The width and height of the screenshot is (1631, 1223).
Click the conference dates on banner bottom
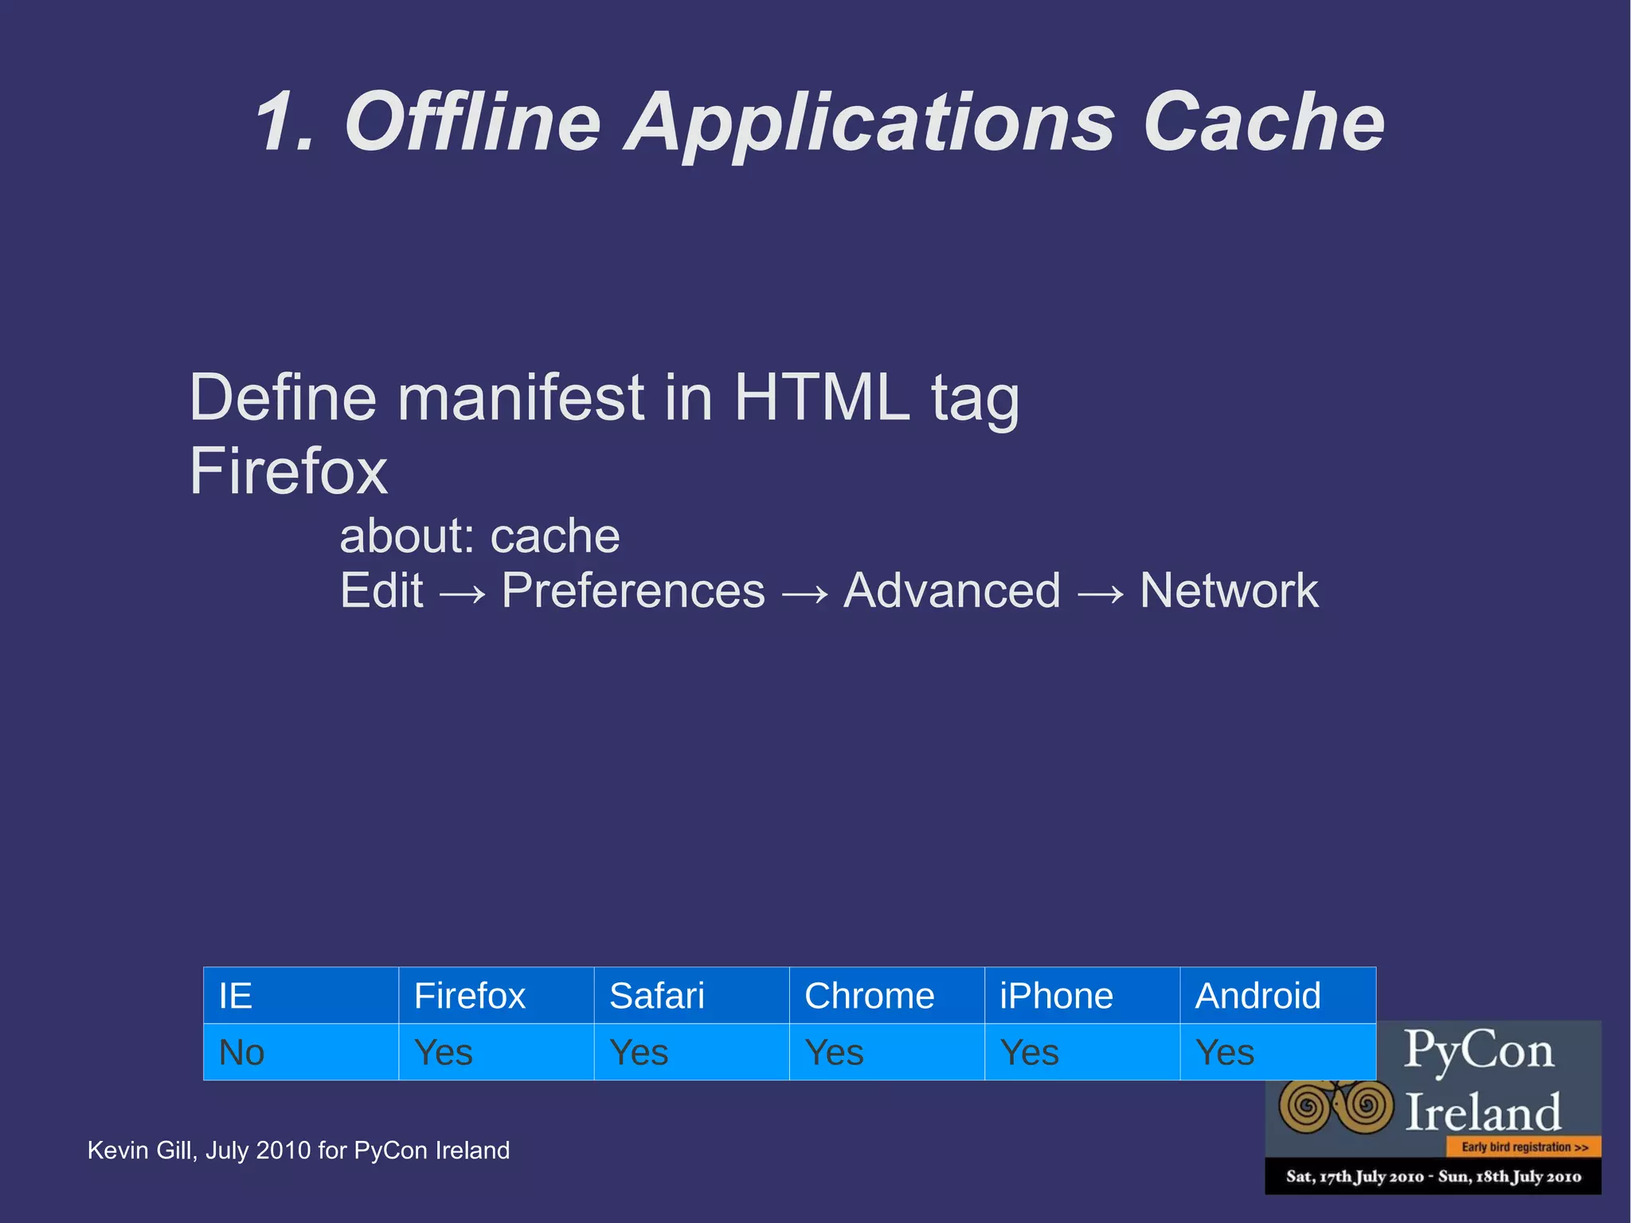(1433, 1177)
